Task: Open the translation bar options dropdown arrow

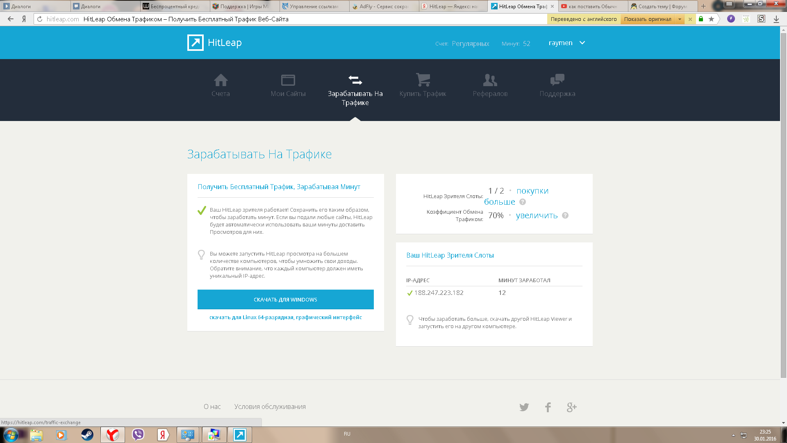Action: click(680, 19)
